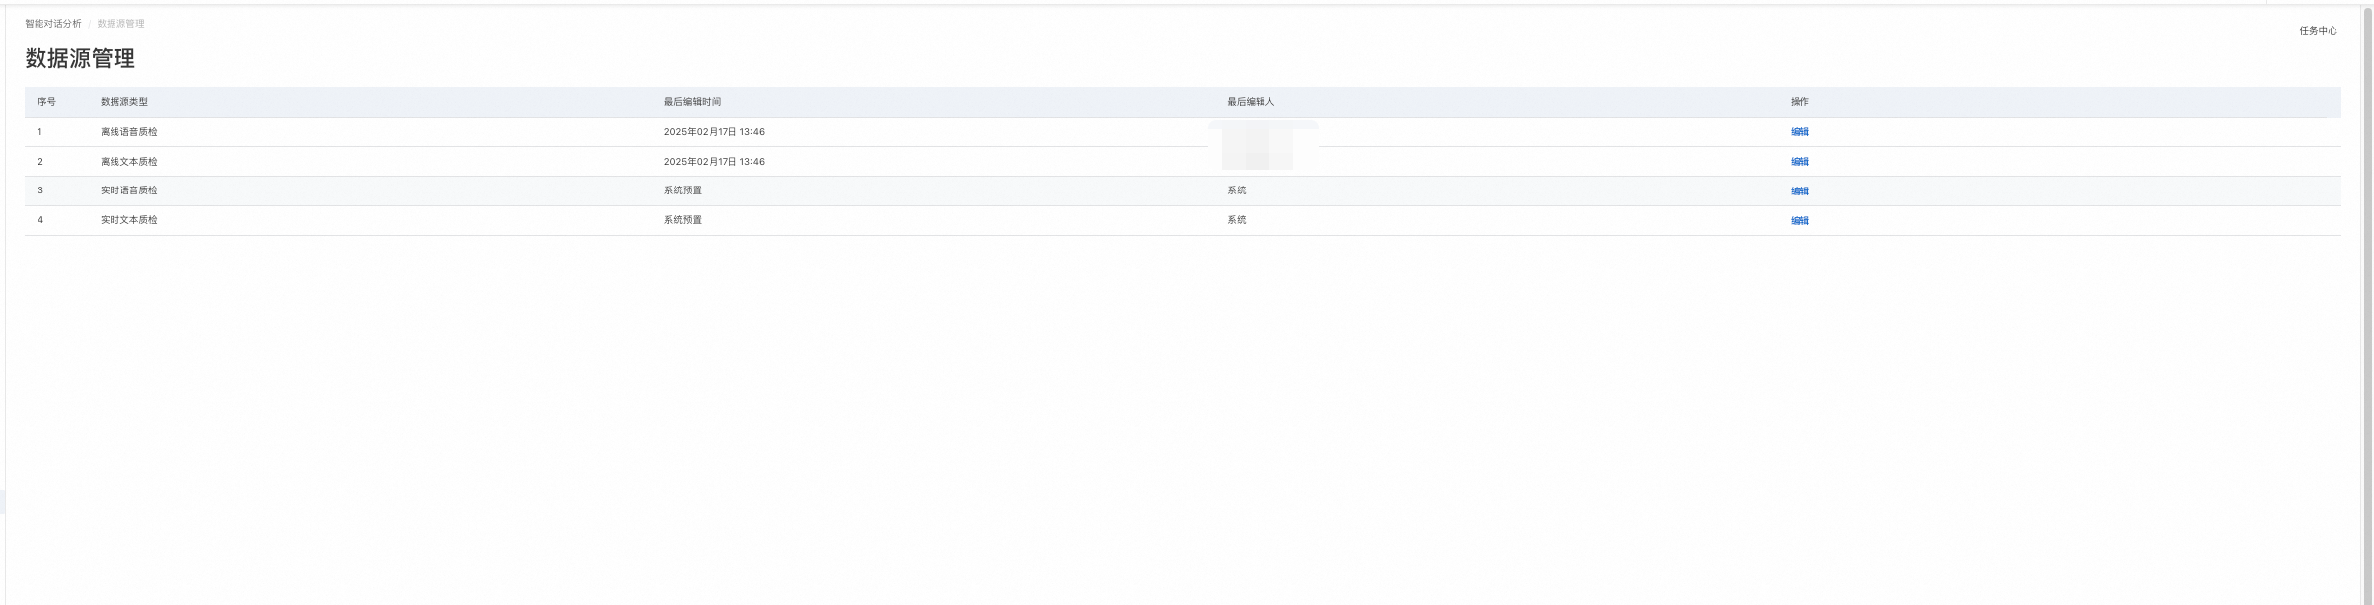Click 系统预置 in the 实时文本质检 row
Viewport: 2374px width, 605px height.
(x=683, y=220)
